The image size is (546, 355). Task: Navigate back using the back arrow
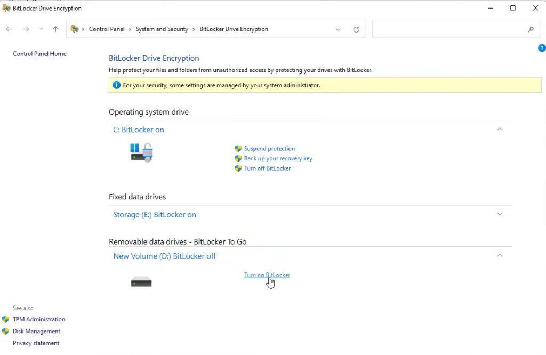click(9, 29)
